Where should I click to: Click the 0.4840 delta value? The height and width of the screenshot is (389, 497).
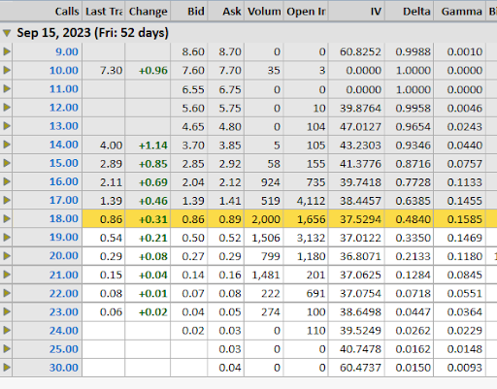click(413, 219)
